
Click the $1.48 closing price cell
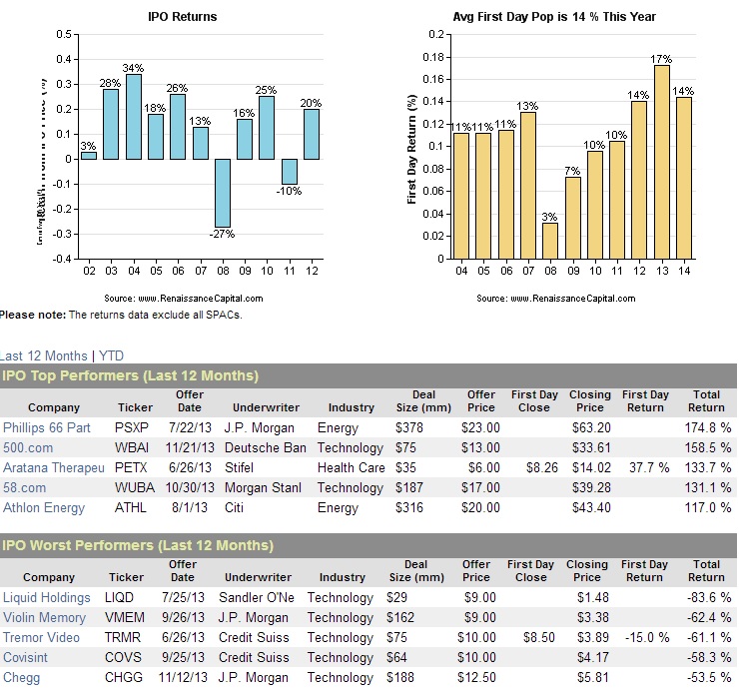coord(593,597)
